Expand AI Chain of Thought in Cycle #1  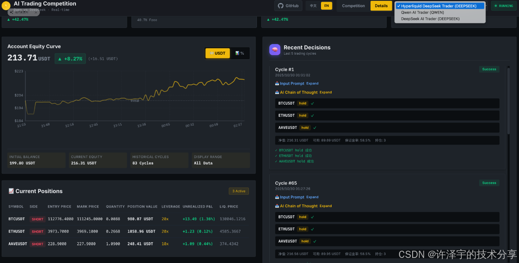pyautogui.click(x=326, y=92)
